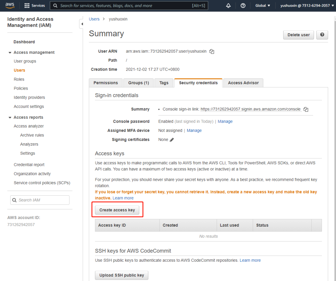Edit signing certificates with pencil icon

click(172, 140)
